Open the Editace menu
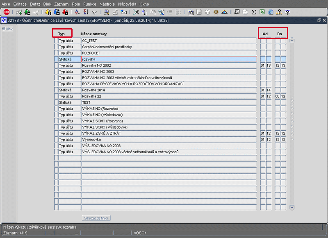The image size is (328, 238). pos(20,4)
